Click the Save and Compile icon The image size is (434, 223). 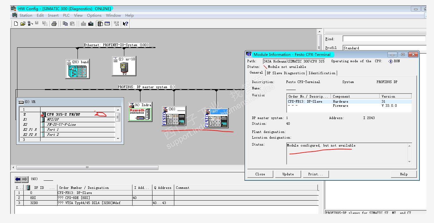click(45, 24)
